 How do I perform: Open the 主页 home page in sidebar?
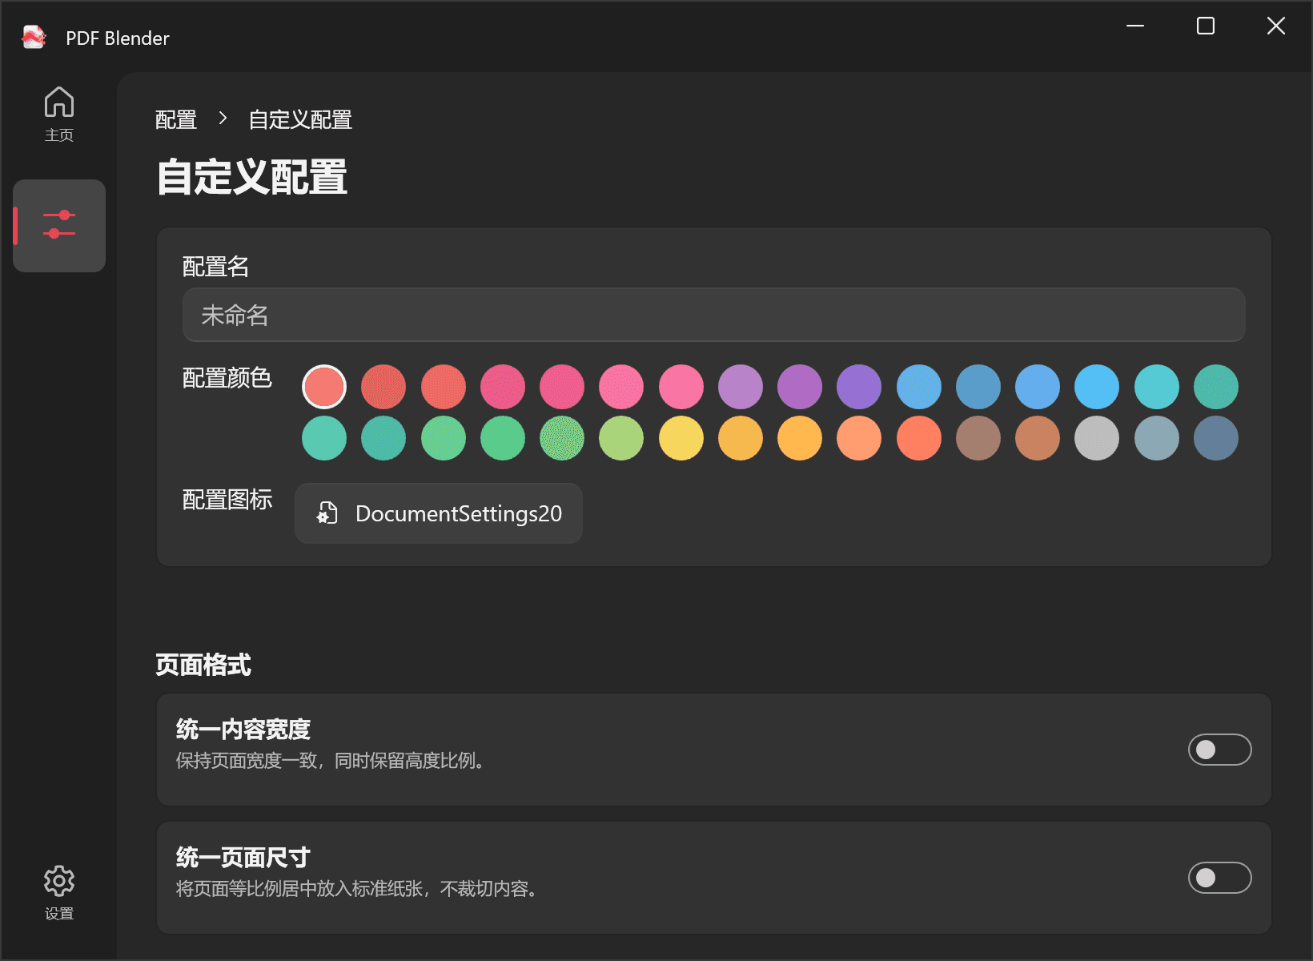(59, 114)
